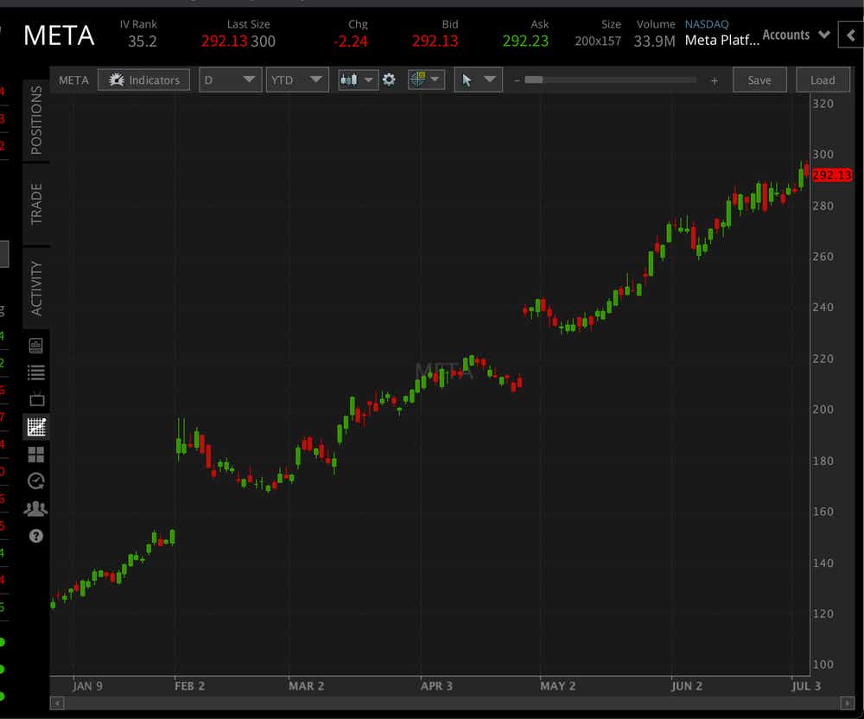The image size is (864, 719).
Task: Open the live TV feed icon
Action: click(36, 399)
